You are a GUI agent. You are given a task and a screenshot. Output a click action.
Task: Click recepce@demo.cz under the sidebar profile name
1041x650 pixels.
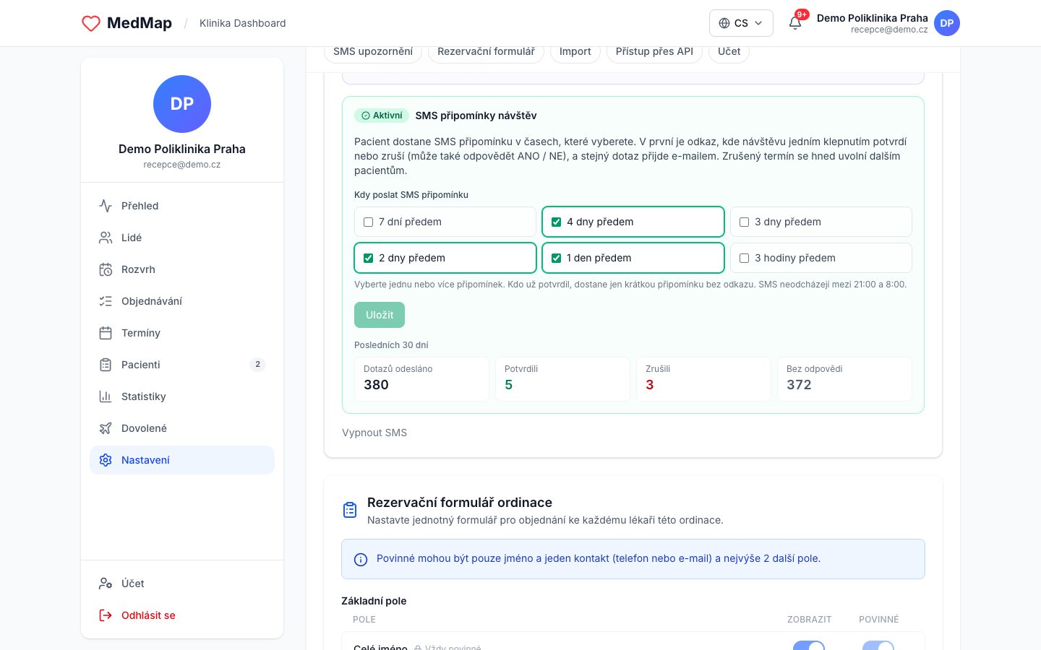[x=182, y=165]
